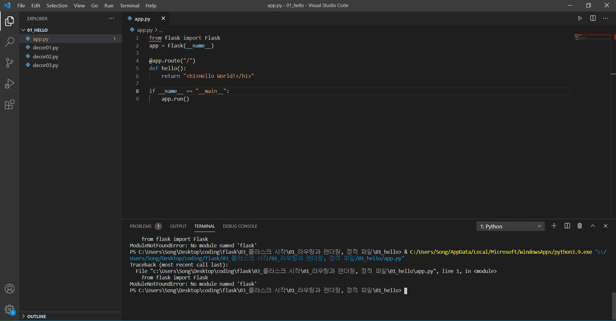Click the code minimap overview
The width and height of the screenshot is (616, 321).
(592, 37)
